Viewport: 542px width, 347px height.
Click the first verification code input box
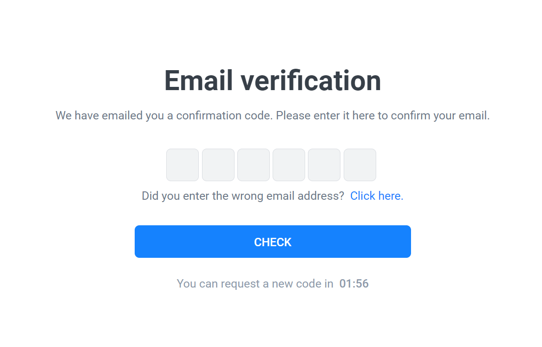click(182, 165)
